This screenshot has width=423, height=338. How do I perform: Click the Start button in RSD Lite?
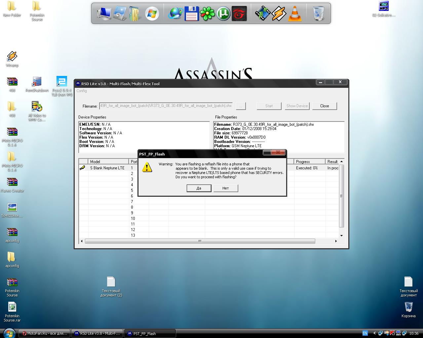coord(269,106)
